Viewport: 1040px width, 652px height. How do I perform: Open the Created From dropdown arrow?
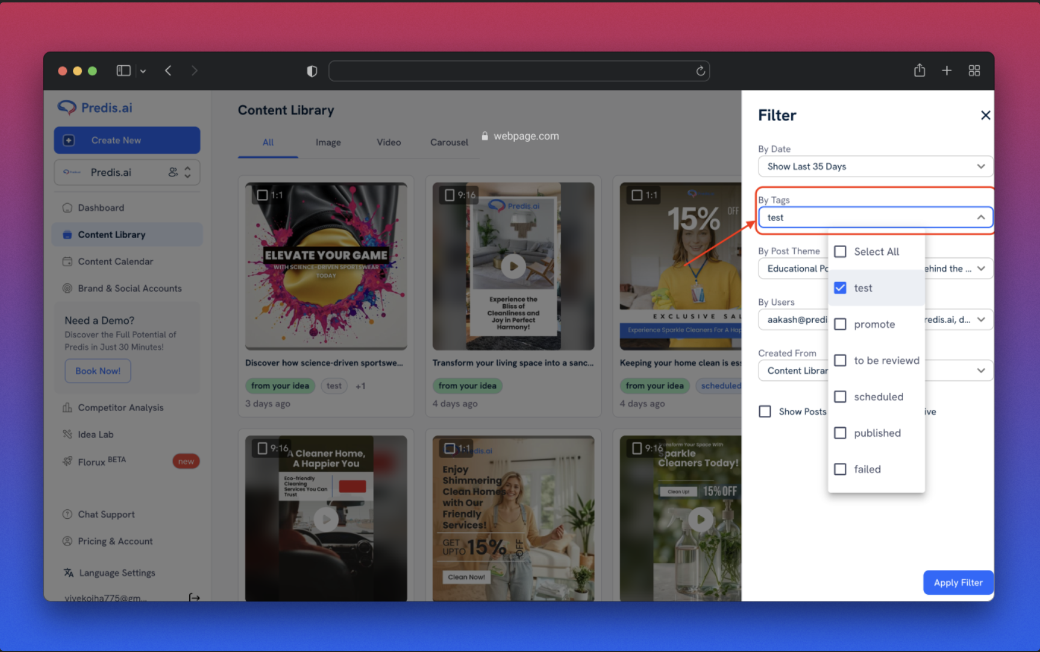[x=981, y=371]
